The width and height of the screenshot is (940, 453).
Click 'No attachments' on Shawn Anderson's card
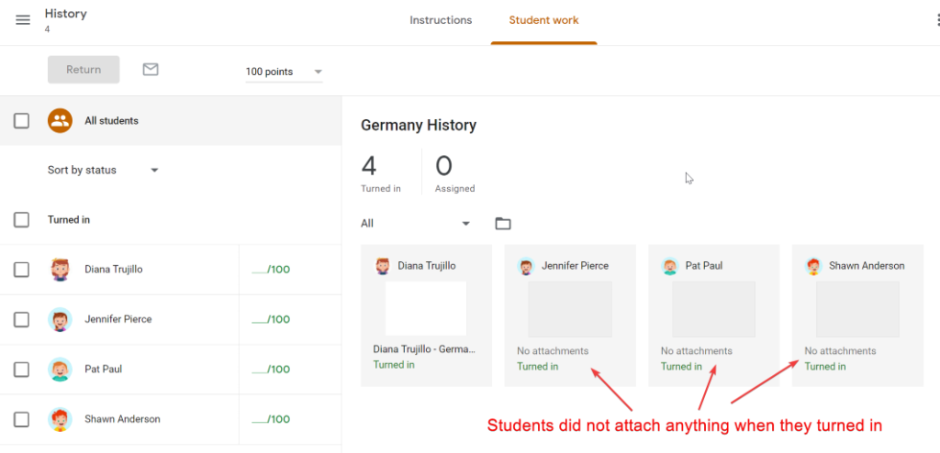(840, 351)
